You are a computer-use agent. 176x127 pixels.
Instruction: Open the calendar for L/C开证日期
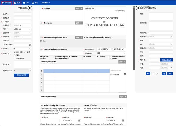click(30, 45)
